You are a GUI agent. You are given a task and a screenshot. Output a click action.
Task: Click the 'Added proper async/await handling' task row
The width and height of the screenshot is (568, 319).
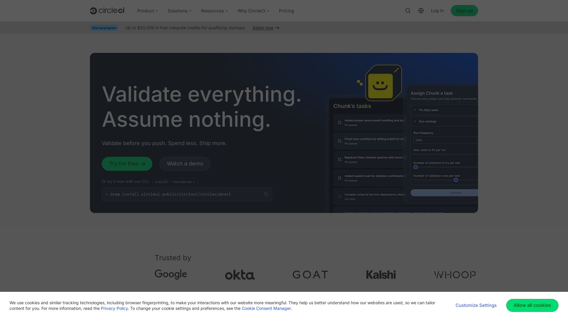point(369,123)
